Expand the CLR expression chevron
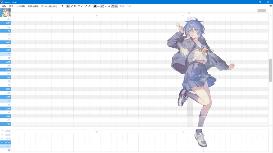The width and height of the screenshot is (273, 153). coord(2,139)
